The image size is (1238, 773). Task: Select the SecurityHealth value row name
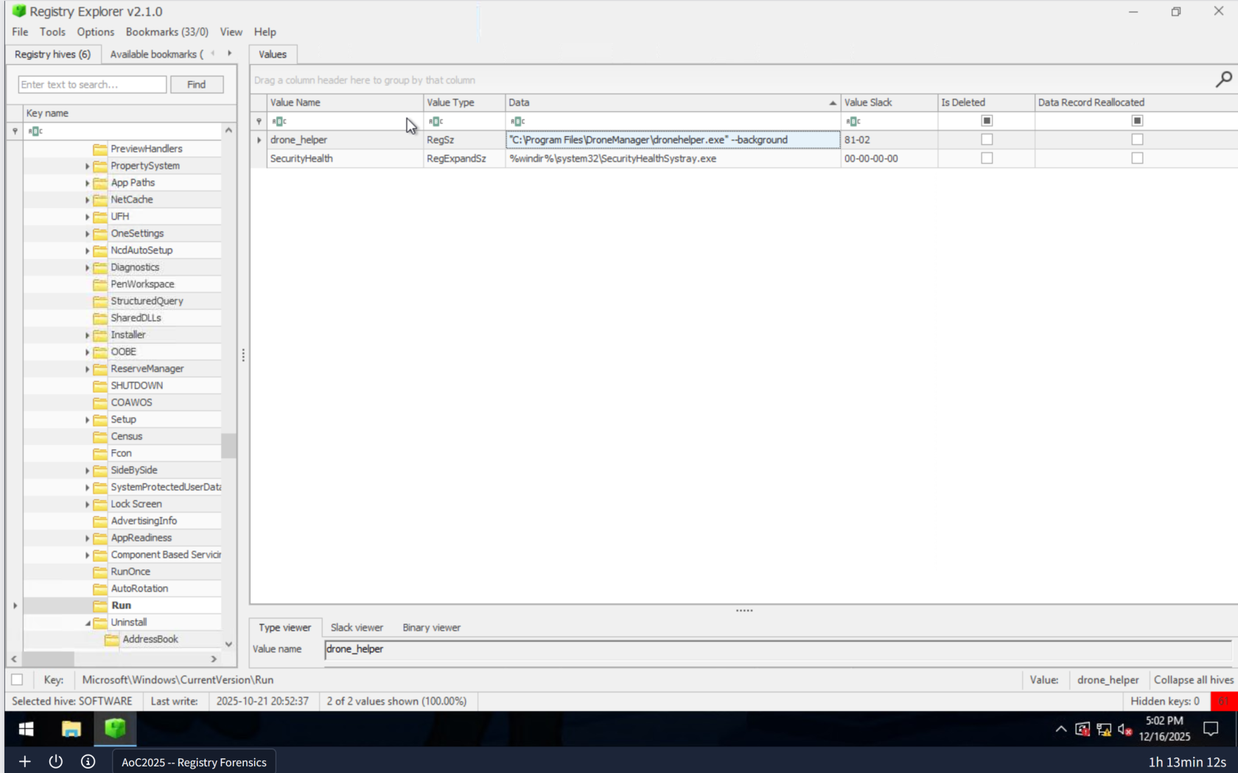pos(301,158)
